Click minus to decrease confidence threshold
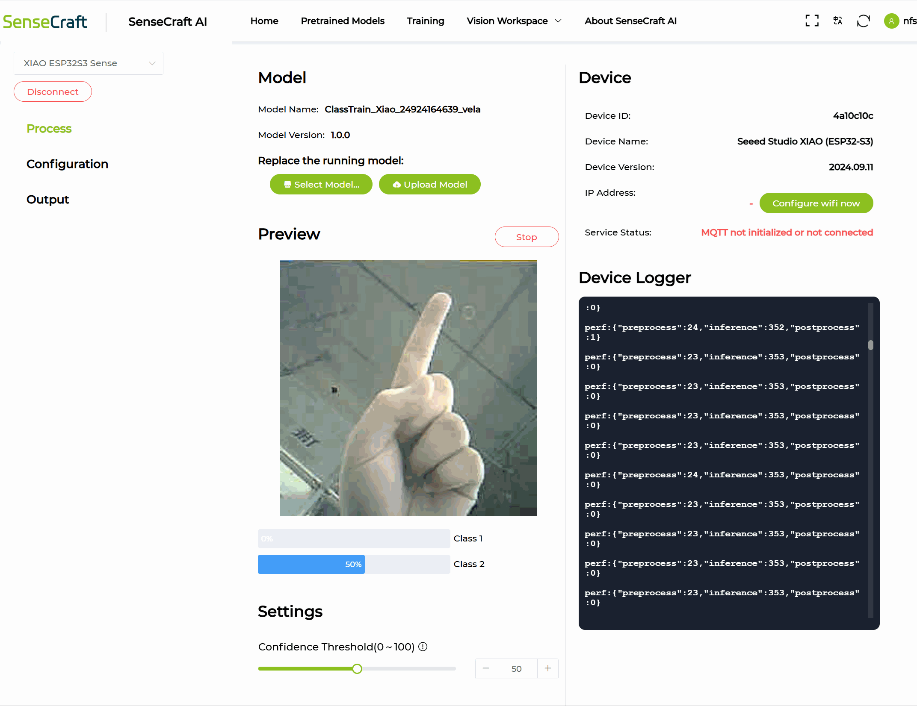This screenshot has width=917, height=706. coord(486,668)
